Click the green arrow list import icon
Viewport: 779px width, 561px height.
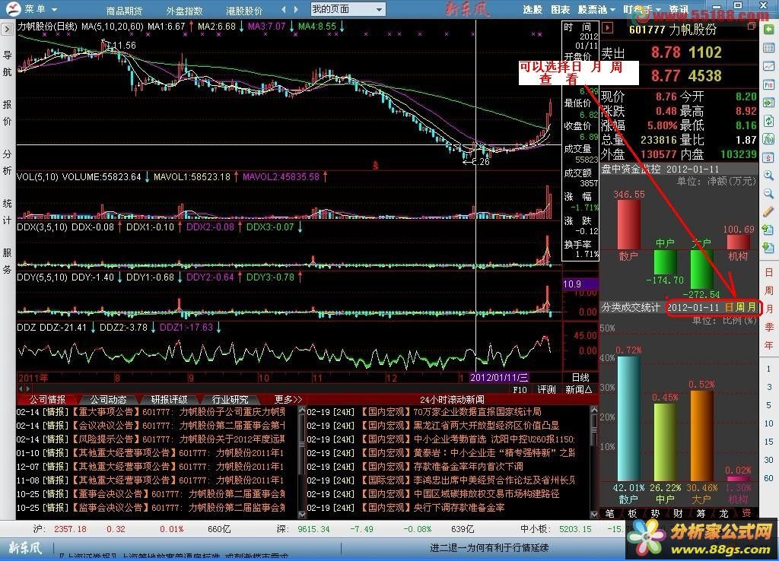coord(768,103)
